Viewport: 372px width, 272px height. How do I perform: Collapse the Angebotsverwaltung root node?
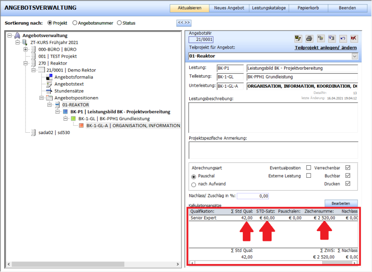9,36
